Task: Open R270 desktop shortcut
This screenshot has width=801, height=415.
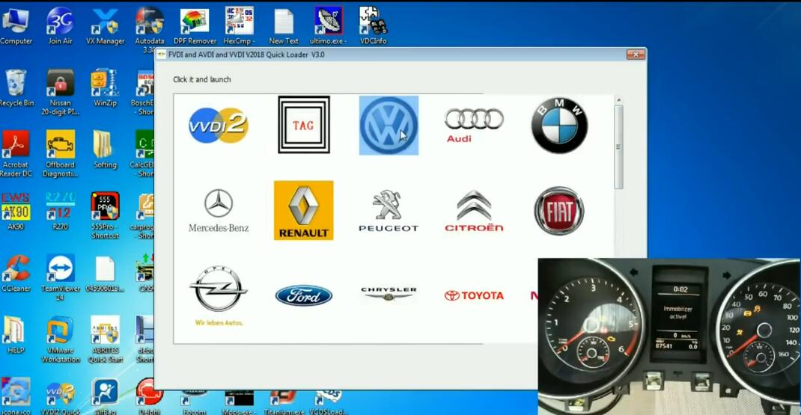Action: [61, 212]
